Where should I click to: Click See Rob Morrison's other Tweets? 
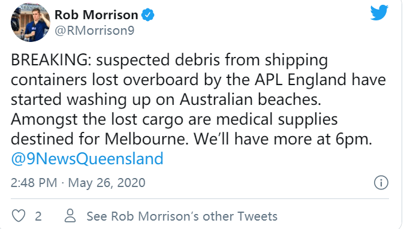pyautogui.click(x=182, y=216)
